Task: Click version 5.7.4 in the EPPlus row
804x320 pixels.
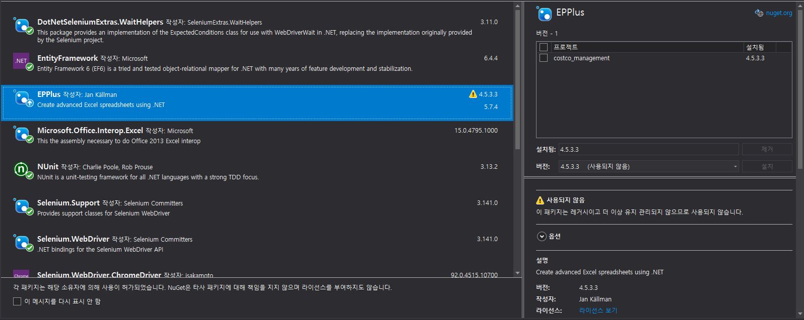Action: click(491, 107)
